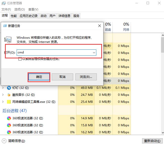Click the 重新启动(E) button
This screenshot has width=164, height=146.
point(152,141)
